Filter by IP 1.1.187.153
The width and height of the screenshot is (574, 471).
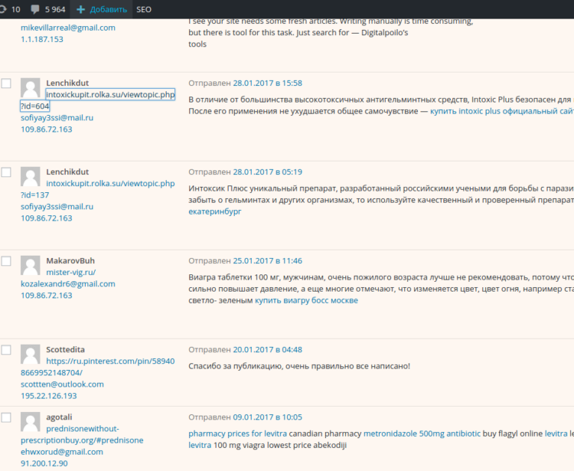point(42,39)
